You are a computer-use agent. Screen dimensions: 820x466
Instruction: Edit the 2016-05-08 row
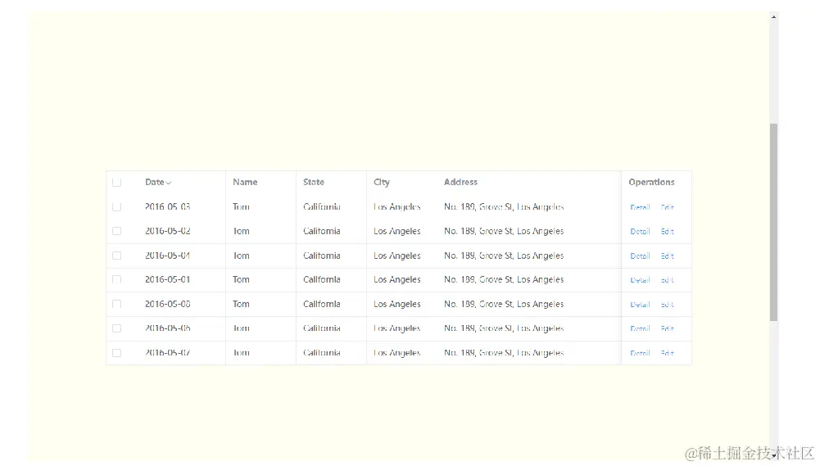[668, 305]
